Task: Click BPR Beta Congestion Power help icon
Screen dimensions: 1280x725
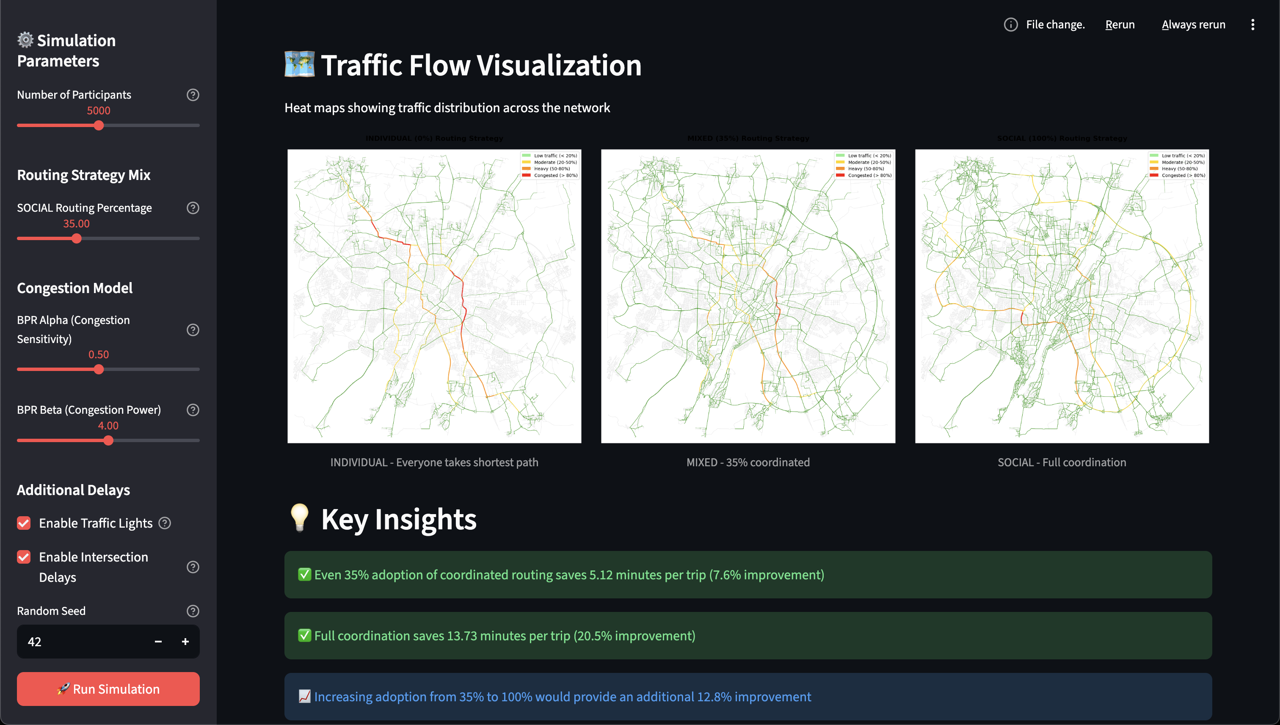Action: tap(193, 410)
